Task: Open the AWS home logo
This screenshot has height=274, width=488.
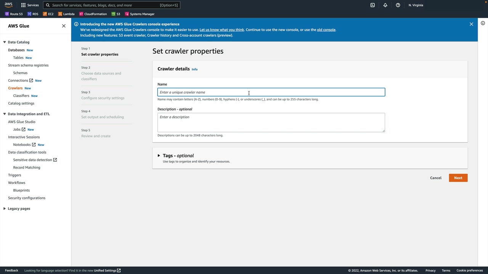Action: coord(8,5)
